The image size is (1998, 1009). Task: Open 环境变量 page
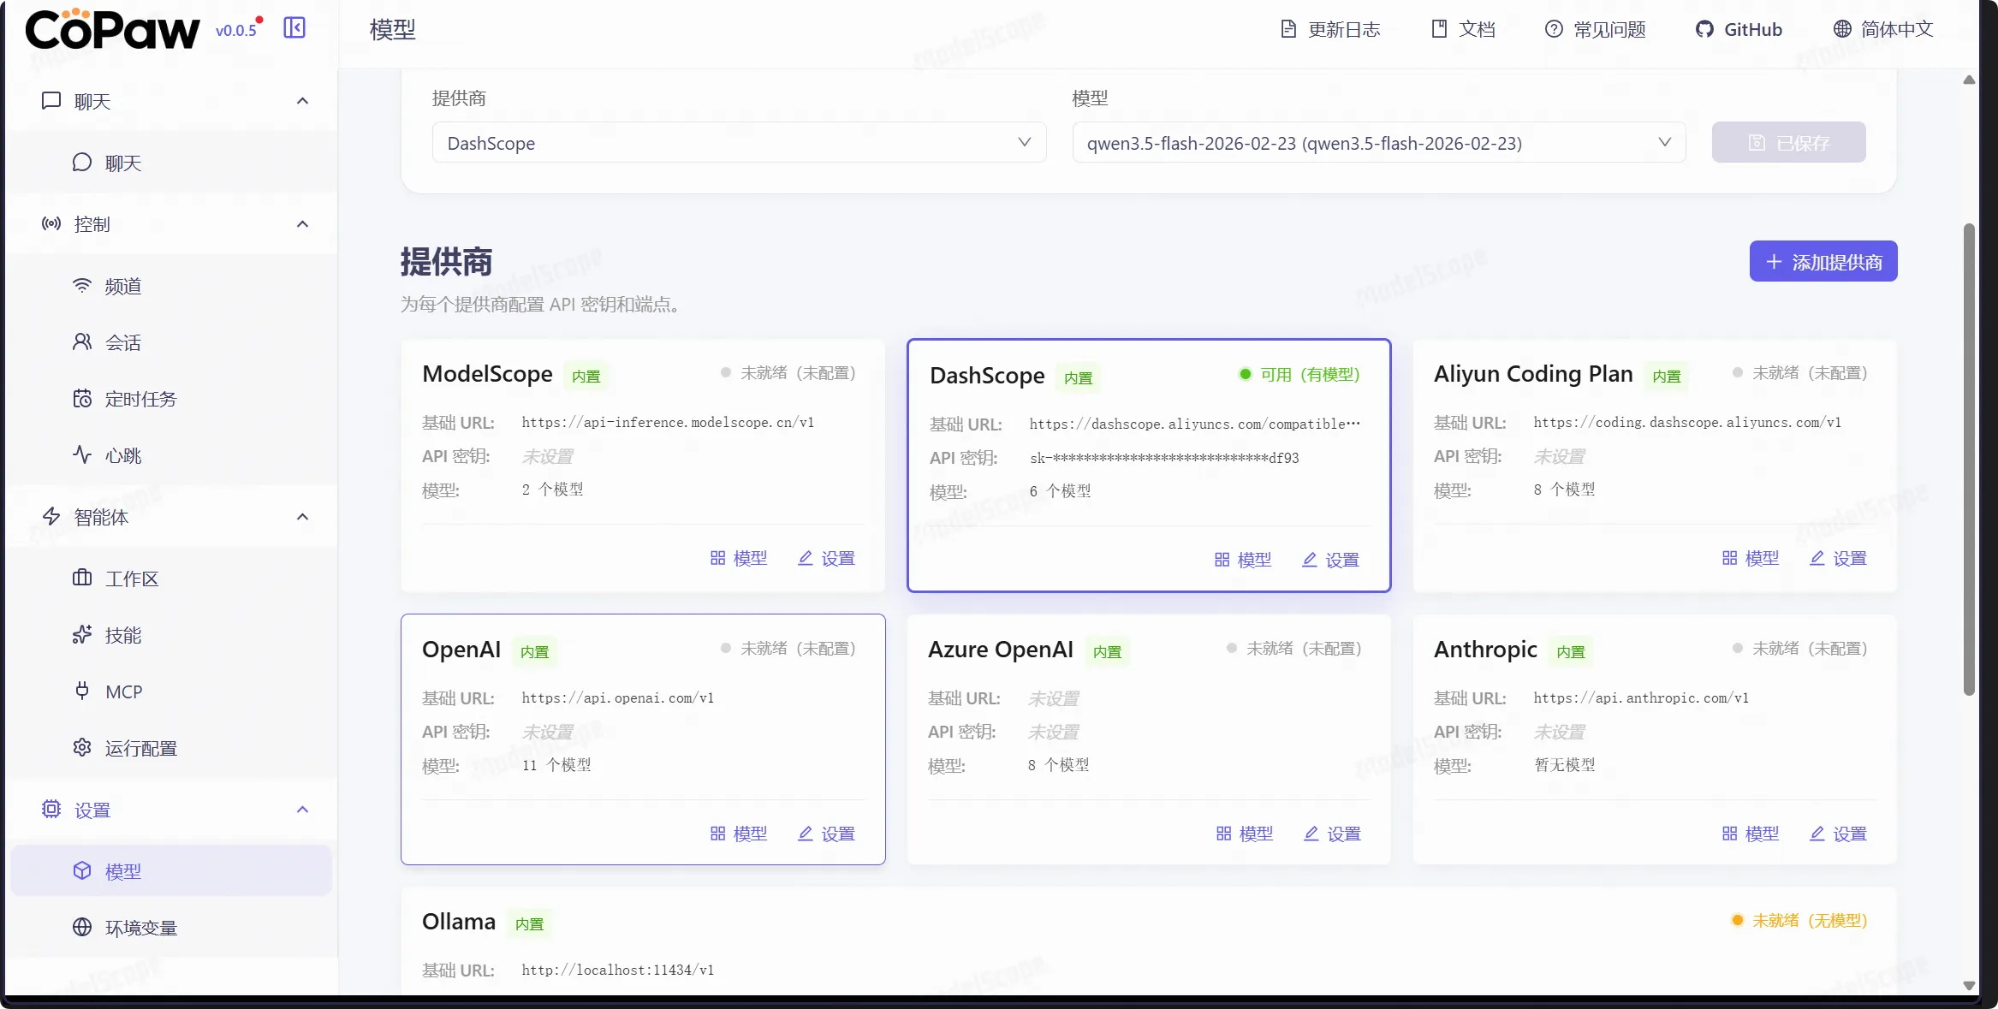pyautogui.click(x=171, y=928)
